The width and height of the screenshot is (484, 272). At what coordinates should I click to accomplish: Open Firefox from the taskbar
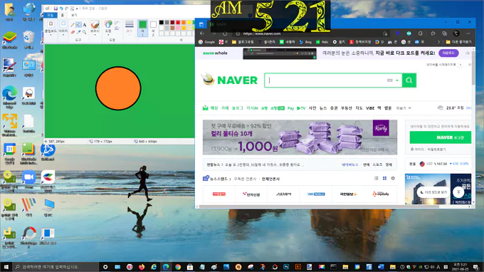click(142, 267)
